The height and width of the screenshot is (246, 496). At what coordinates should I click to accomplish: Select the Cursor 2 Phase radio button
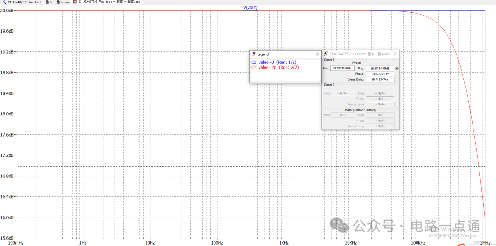coord(397,98)
